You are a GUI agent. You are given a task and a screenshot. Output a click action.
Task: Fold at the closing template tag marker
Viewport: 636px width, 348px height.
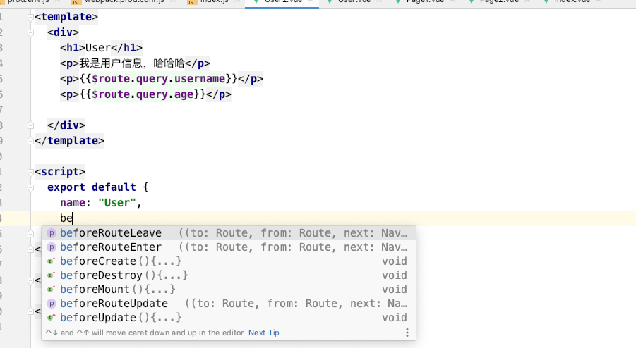click(x=30, y=141)
